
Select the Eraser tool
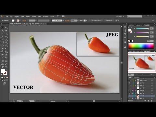tap(6, 43)
